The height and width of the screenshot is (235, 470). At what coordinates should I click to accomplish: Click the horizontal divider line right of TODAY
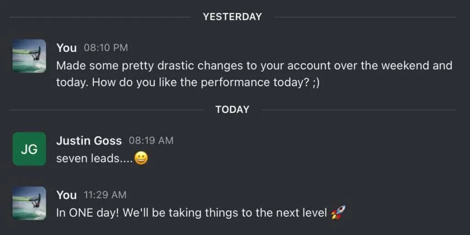click(x=359, y=110)
